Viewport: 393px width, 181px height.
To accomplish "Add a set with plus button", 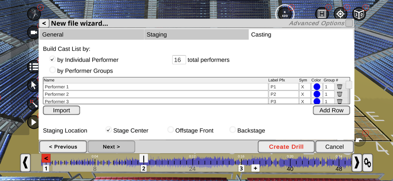I will click(x=255, y=168).
